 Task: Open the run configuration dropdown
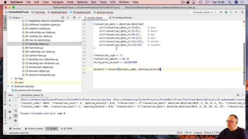click(x=203, y=12)
